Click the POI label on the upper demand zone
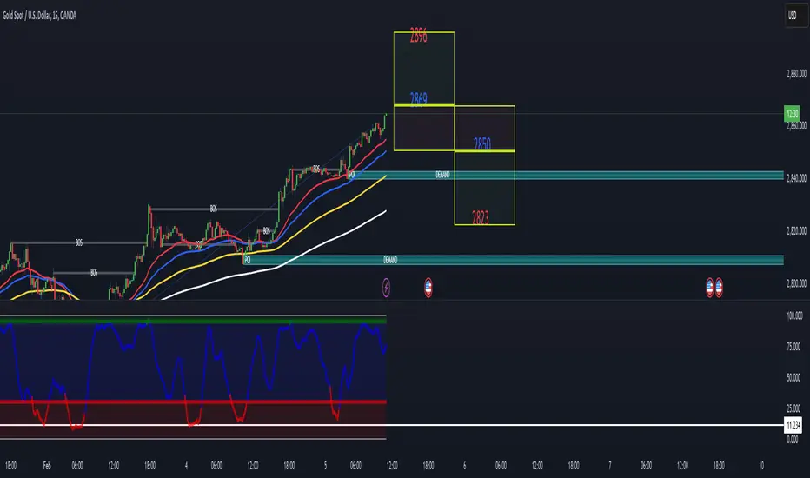The width and height of the screenshot is (810, 478). tap(352, 176)
